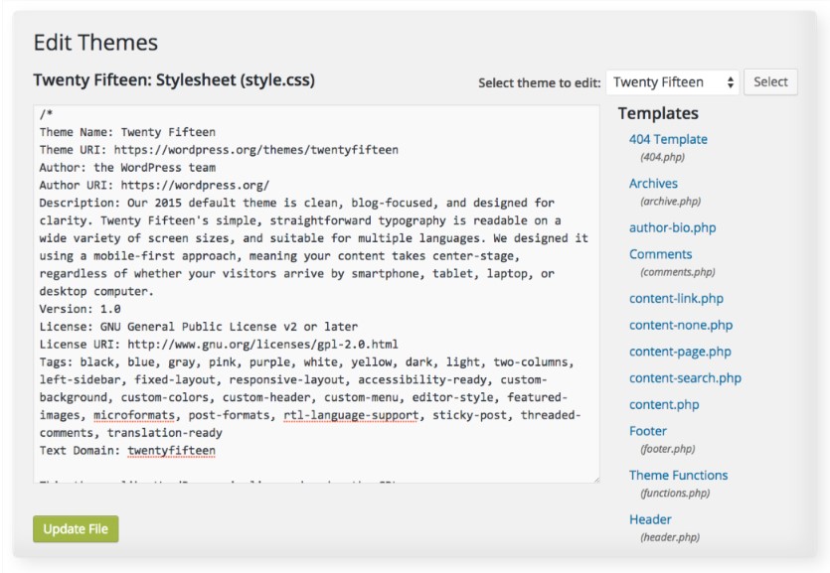Click the '(header.php)' filename caption
This screenshot has height=573, width=830.
pos(670,537)
